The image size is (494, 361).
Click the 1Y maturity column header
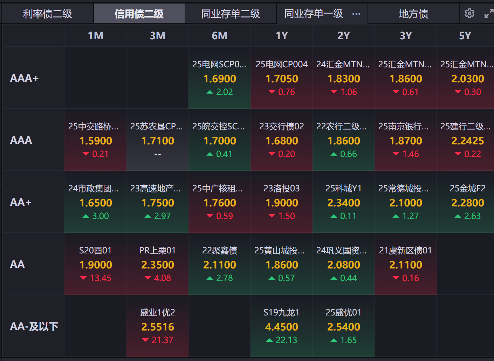[281, 35]
